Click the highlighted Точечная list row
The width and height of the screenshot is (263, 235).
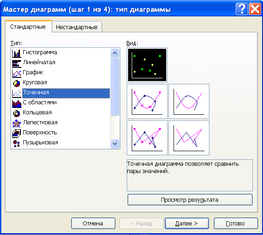coord(66,93)
